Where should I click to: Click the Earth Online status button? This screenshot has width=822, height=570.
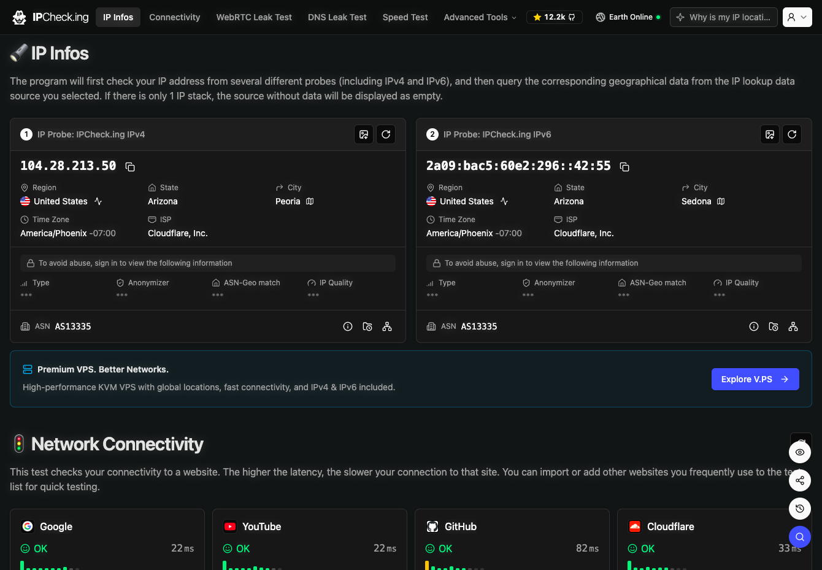point(628,17)
